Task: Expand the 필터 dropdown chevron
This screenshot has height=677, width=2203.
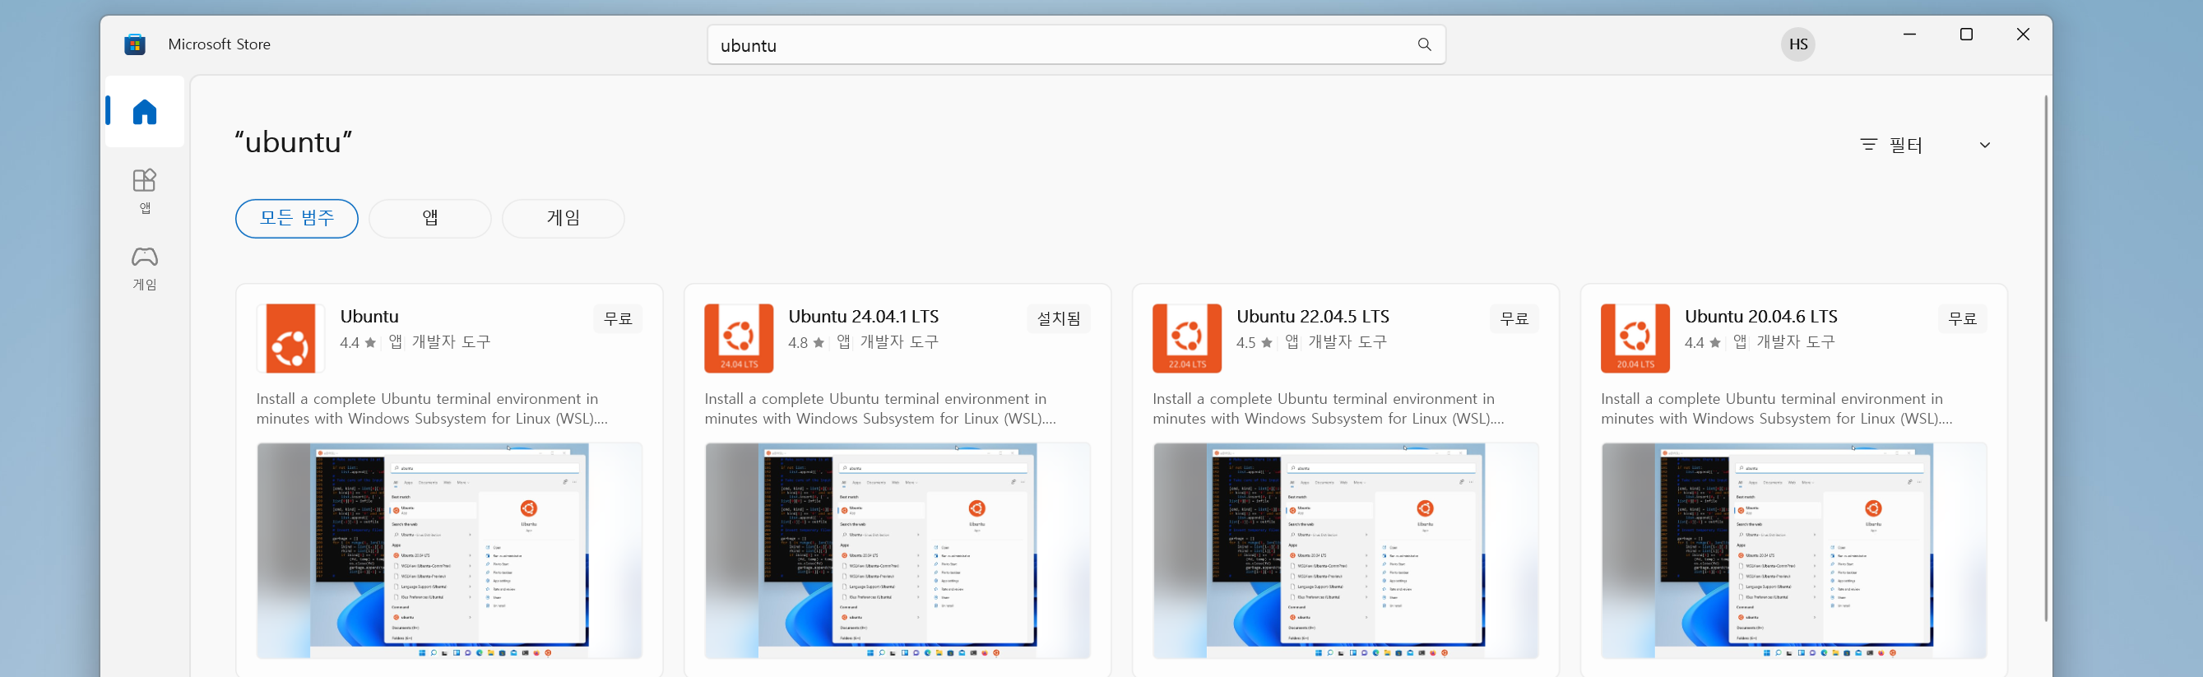Action: click(x=1985, y=146)
